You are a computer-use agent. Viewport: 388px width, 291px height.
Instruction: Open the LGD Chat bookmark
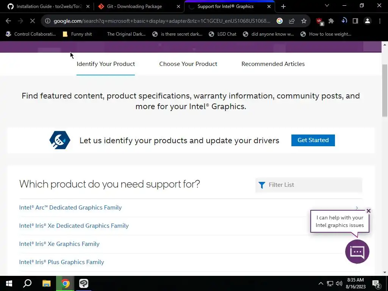pos(223,34)
